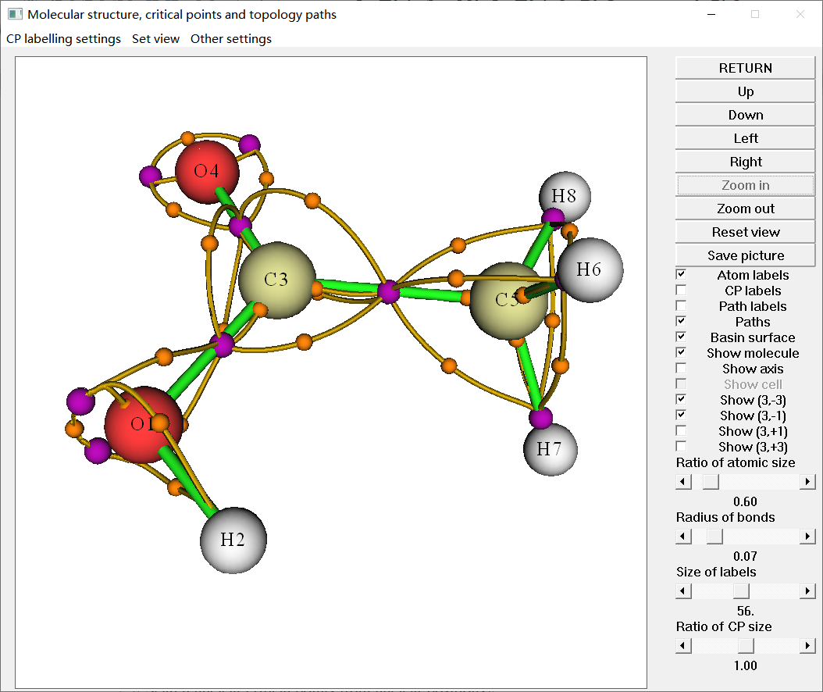Click the application icon in the title bar

coord(15,14)
